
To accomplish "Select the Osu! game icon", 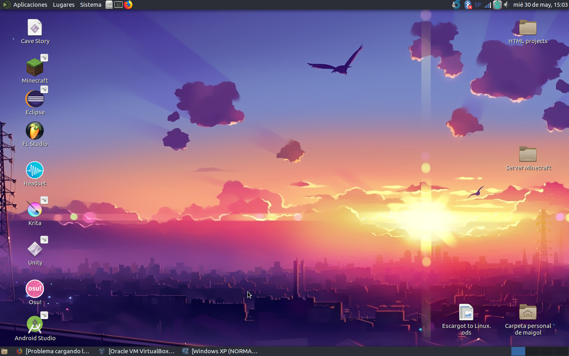I will point(35,289).
